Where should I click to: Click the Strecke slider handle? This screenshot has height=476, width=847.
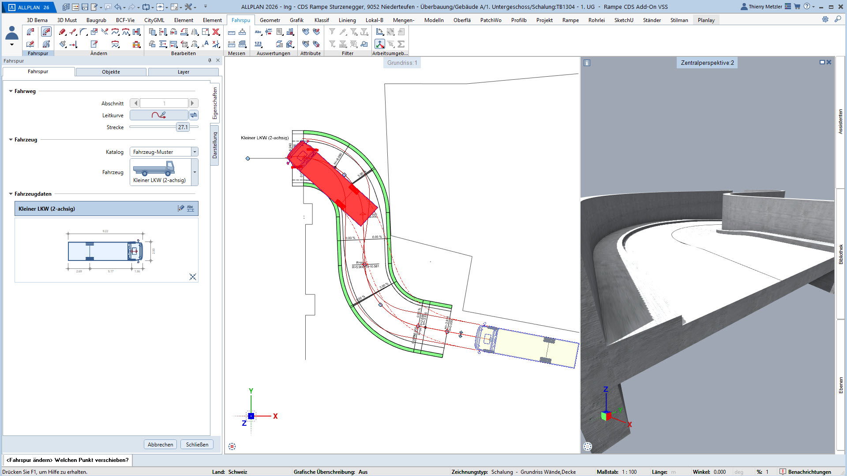[183, 127]
